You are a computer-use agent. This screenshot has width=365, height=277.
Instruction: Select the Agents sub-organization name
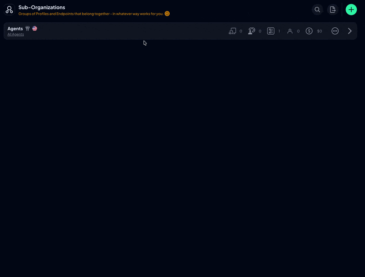(x=15, y=29)
